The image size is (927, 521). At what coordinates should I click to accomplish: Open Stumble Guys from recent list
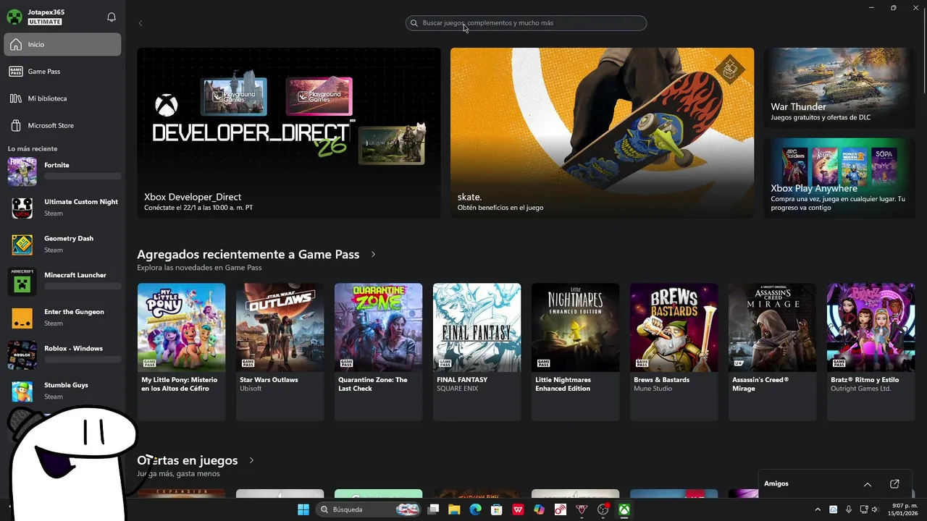[64, 391]
